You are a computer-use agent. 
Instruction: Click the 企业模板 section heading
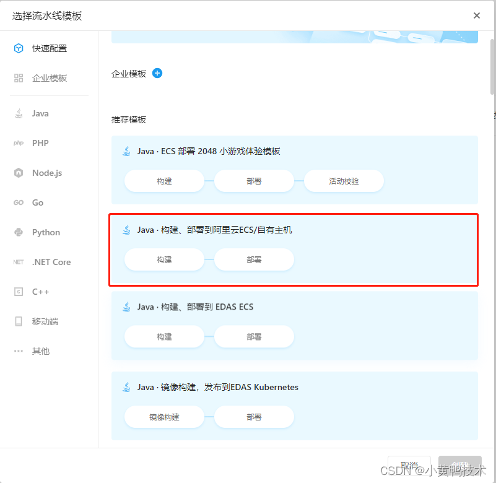(129, 74)
